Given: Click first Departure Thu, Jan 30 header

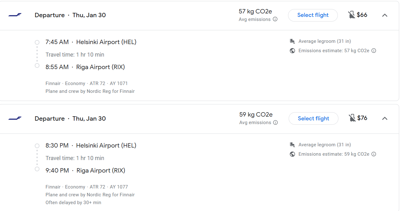Looking at the screenshot, I should 70,15.
